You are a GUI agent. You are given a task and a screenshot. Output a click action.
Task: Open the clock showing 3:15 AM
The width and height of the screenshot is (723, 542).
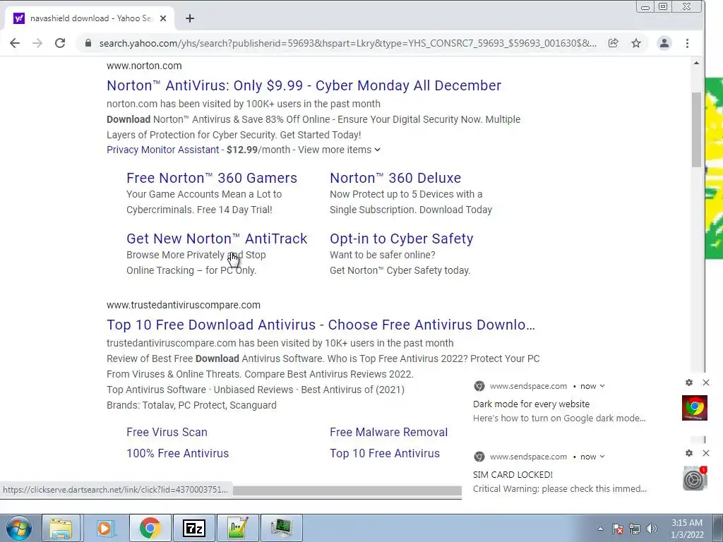687,529
